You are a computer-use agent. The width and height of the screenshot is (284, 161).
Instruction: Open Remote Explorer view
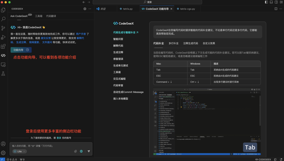(3, 65)
